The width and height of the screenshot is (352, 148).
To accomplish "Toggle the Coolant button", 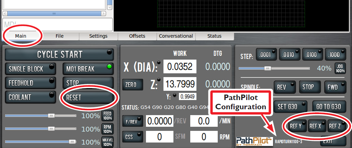I will pyautogui.click(x=30, y=97).
